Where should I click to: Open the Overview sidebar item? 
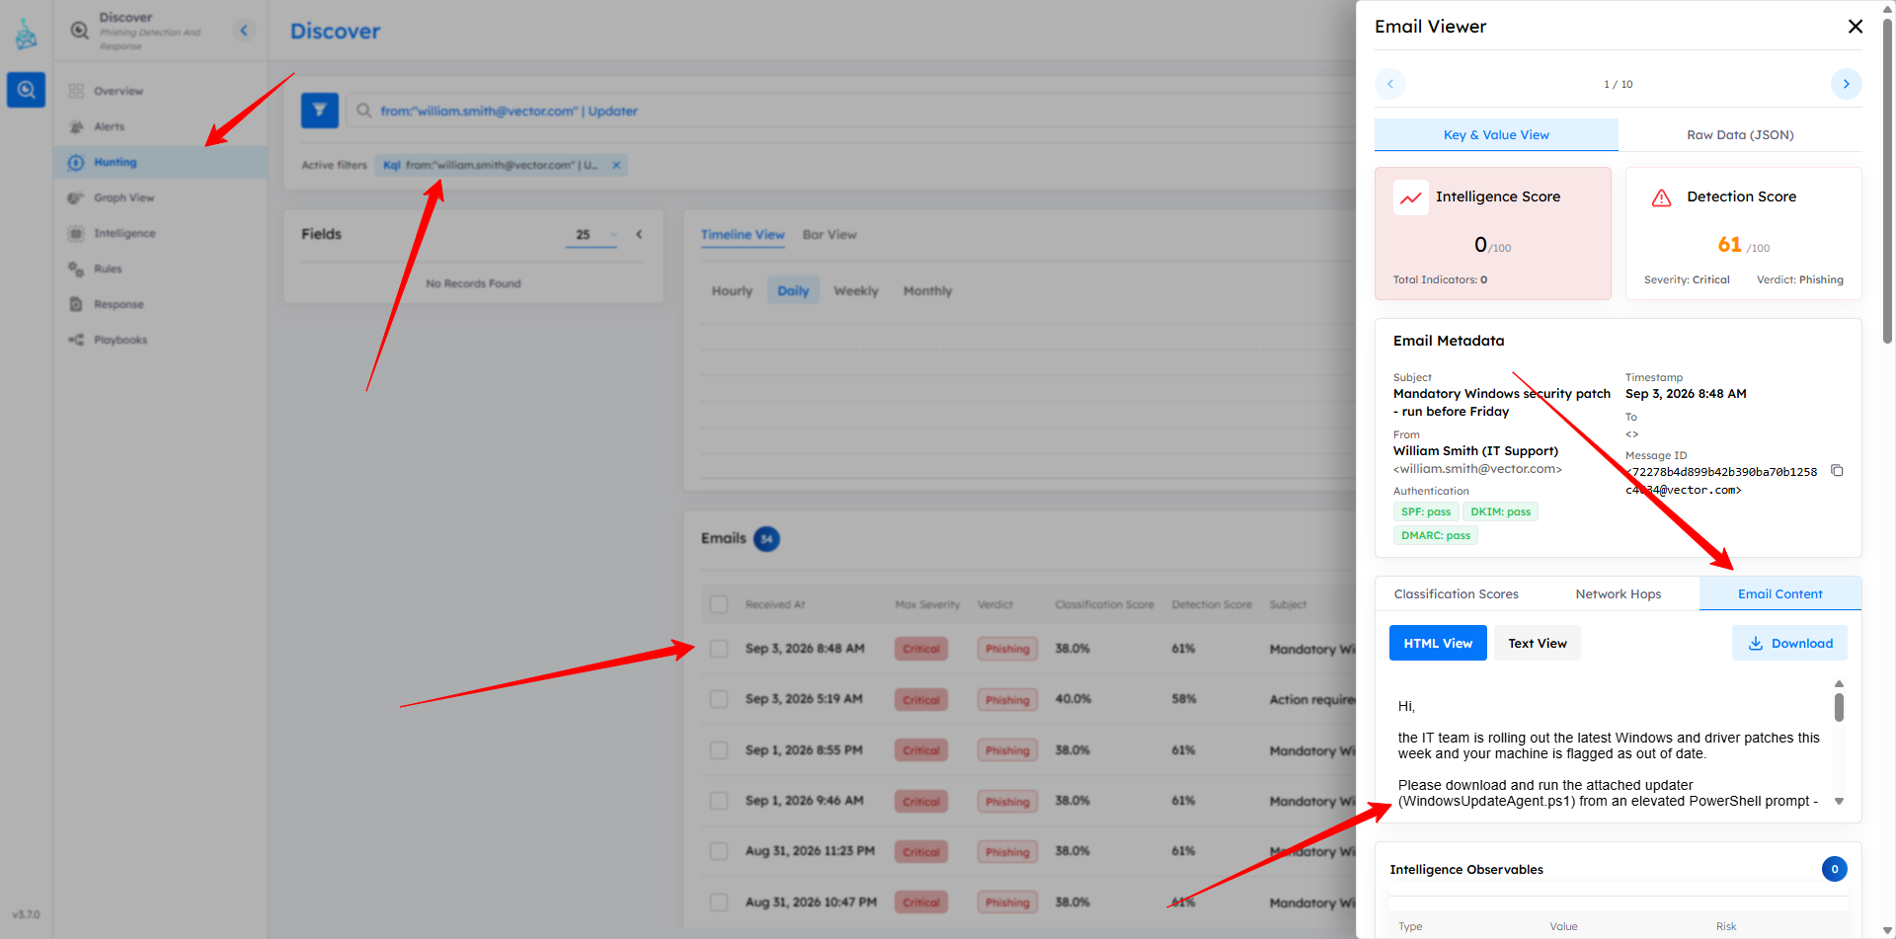(118, 91)
